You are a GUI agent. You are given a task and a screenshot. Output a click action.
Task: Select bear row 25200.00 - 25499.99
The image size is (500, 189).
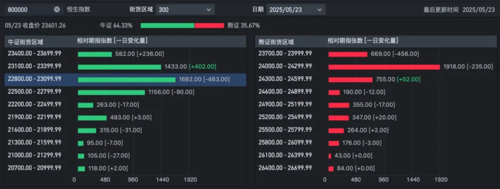coord(376,117)
